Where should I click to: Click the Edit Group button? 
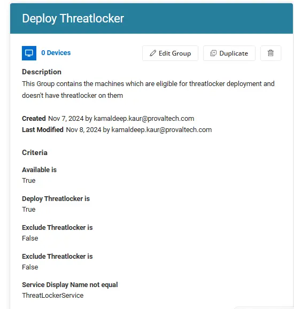170,53
